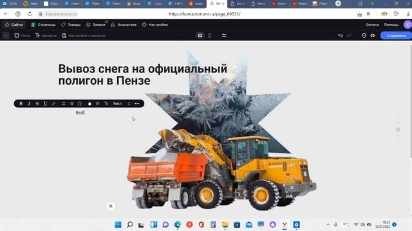Screen dimensions: 412x231
Task: Click the Сохранить save button
Action: coord(396,36)
